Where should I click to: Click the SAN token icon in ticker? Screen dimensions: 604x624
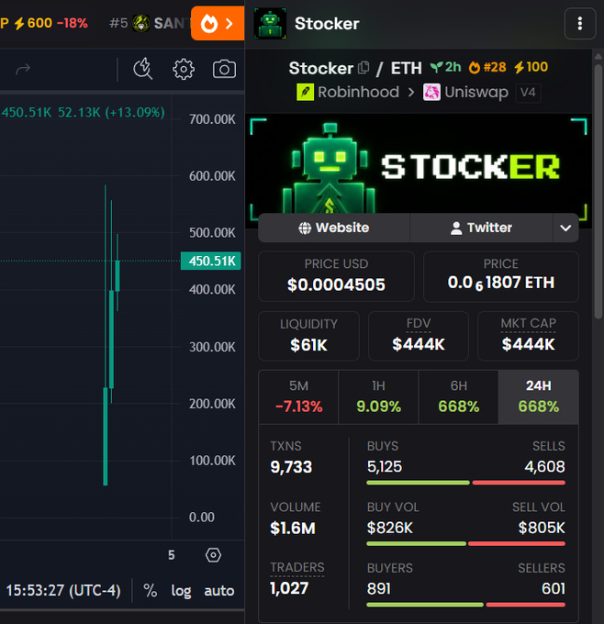[x=141, y=23]
